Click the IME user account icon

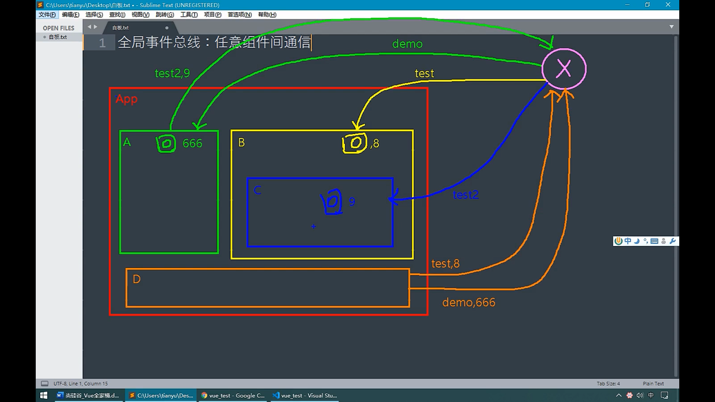664,241
